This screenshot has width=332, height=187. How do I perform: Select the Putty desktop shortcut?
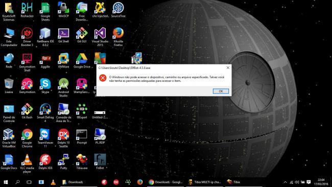pyautogui.click(x=63, y=162)
